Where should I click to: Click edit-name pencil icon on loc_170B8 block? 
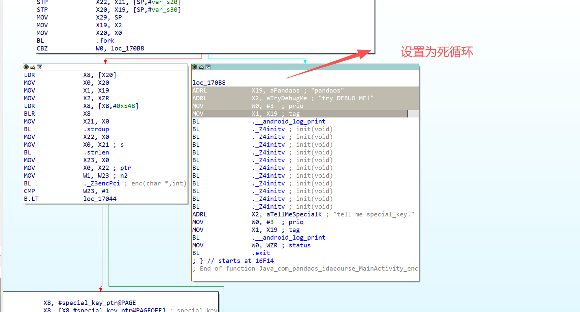tap(201, 67)
